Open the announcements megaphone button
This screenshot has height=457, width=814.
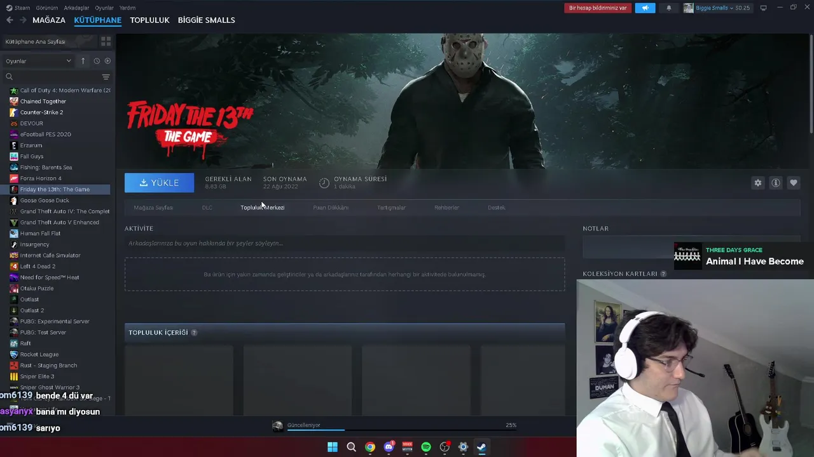pyautogui.click(x=645, y=8)
